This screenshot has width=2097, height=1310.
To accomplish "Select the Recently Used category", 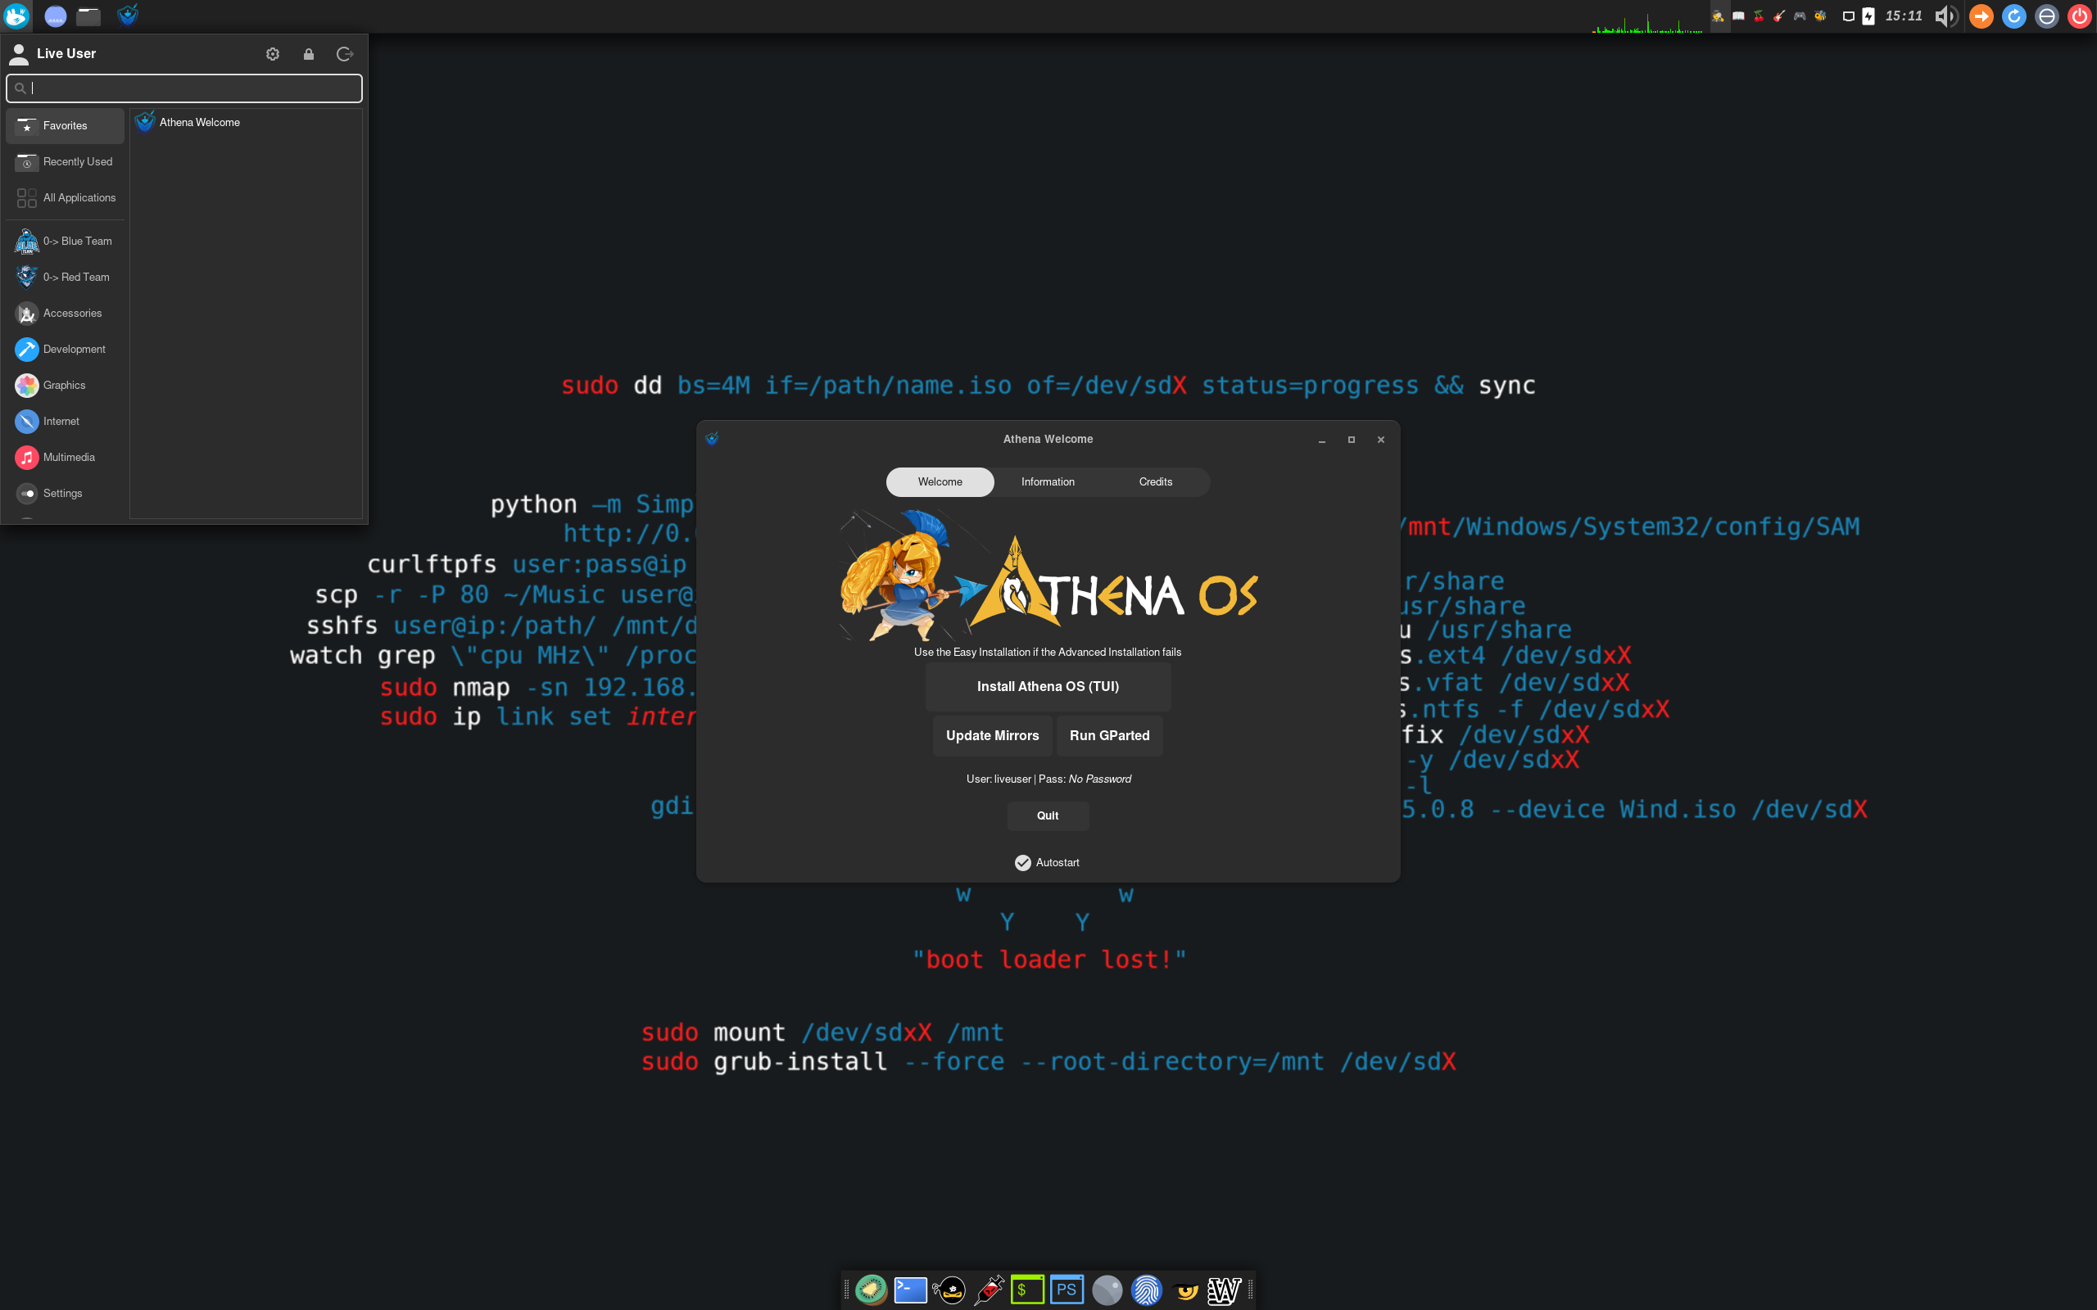I will pyautogui.click(x=65, y=162).
